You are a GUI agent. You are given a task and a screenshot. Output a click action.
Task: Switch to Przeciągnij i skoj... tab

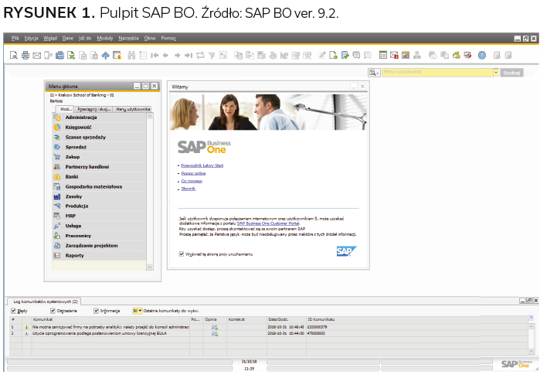pyautogui.click(x=93, y=109)
